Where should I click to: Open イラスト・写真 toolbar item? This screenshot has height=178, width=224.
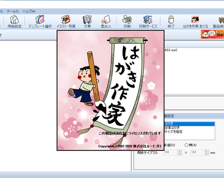click(x=66, y=21)
